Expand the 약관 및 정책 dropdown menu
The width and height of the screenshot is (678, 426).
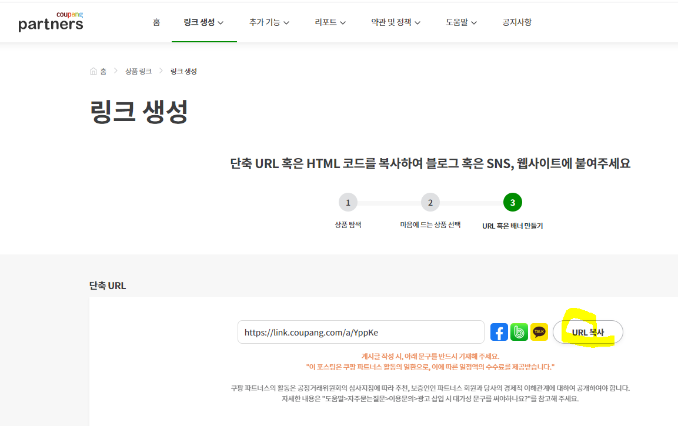click(x=396, y=22)
